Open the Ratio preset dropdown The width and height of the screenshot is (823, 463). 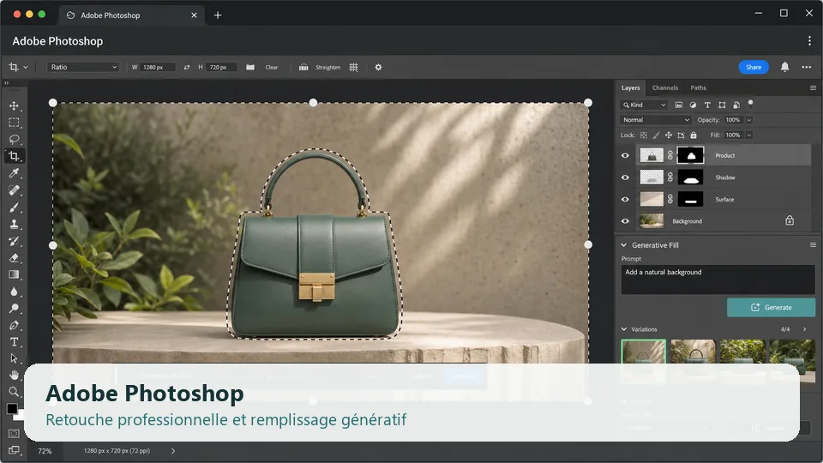click(83, 67)
